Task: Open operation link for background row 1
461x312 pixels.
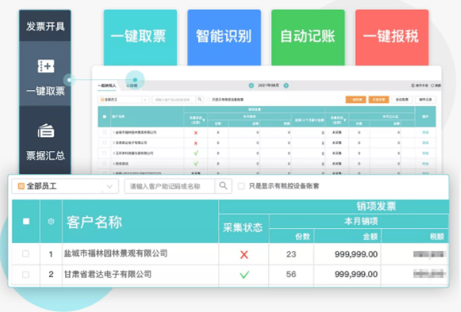Action: click(x=425, y=132)
